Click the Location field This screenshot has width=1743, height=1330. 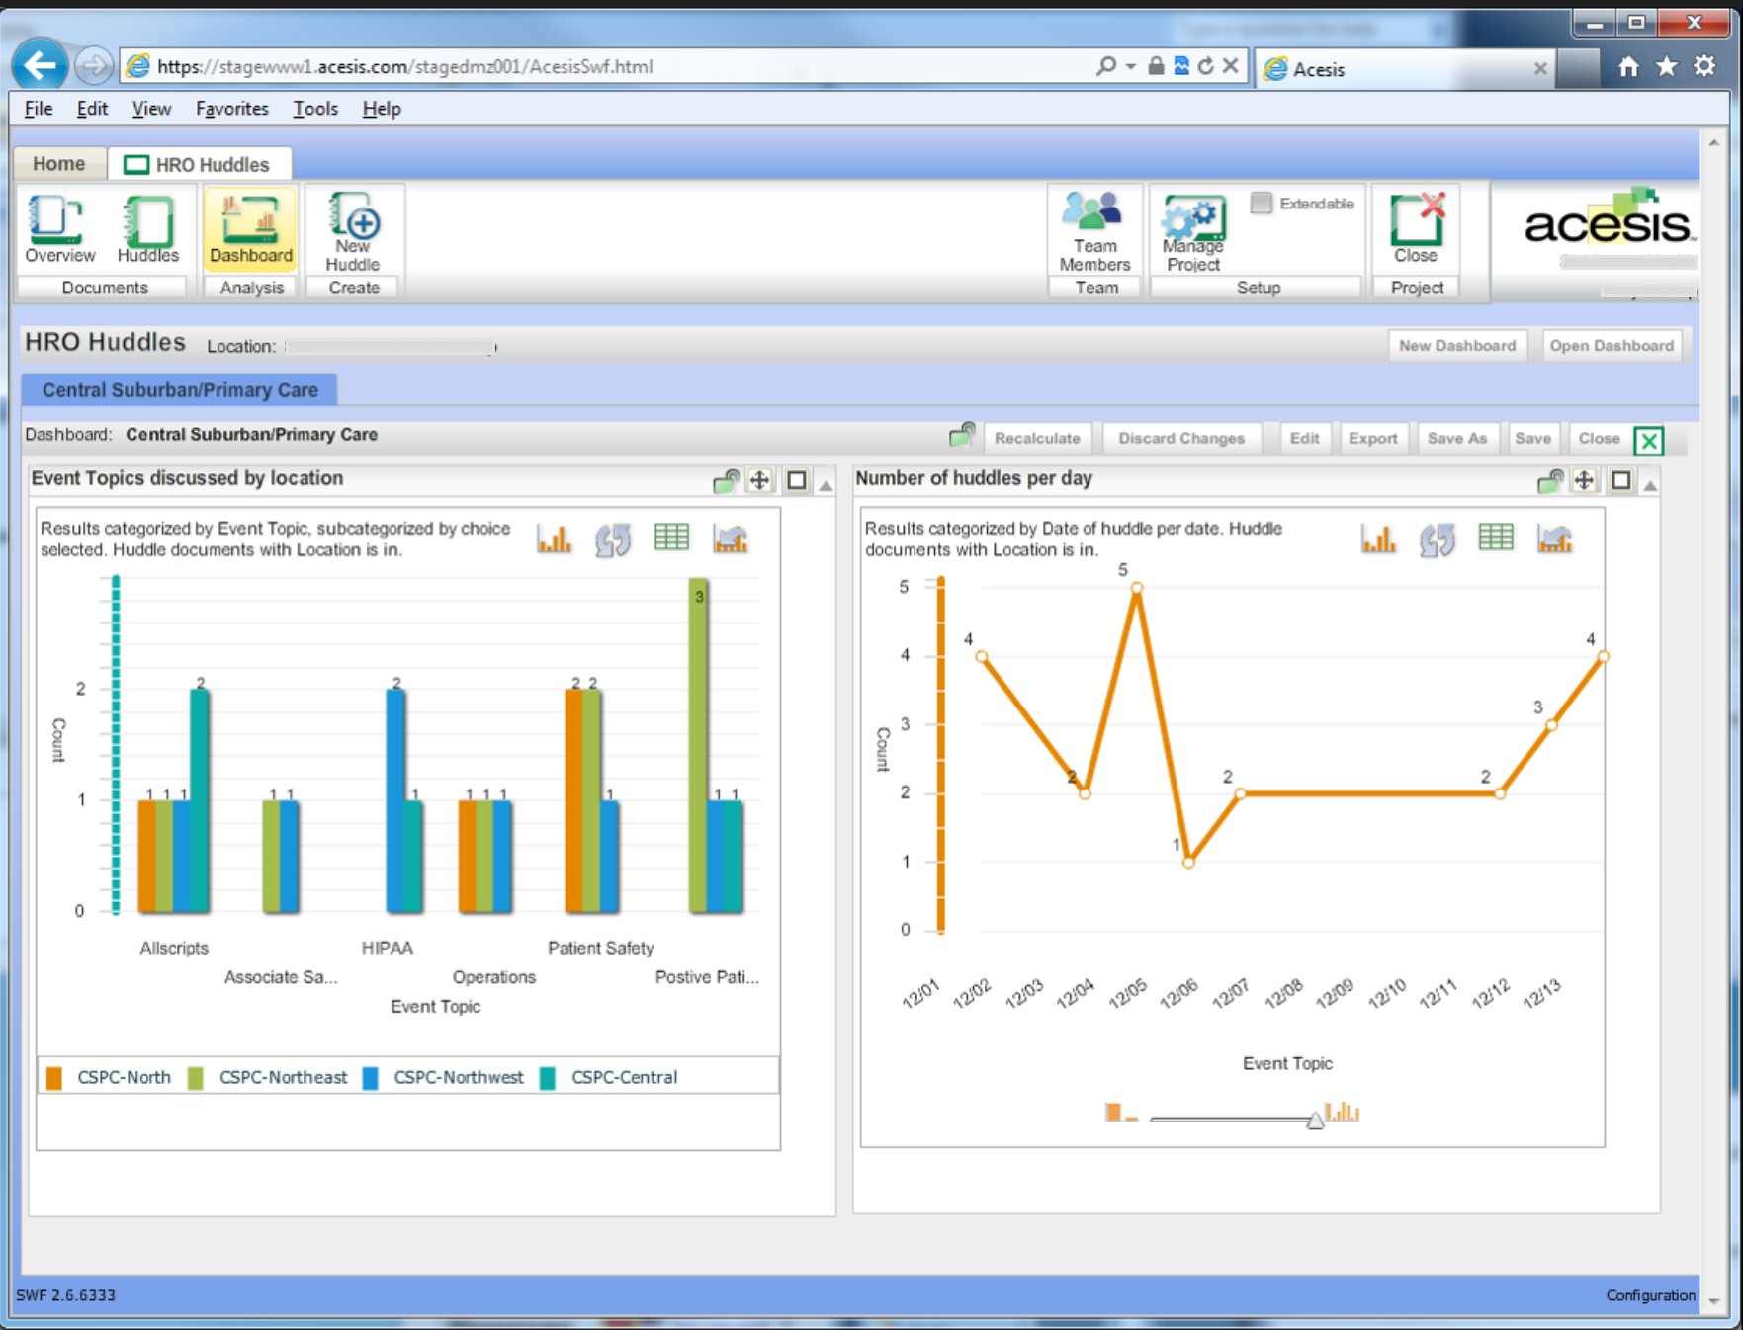pos(391,347)
